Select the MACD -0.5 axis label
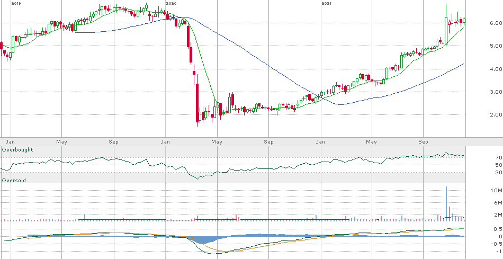 point(497,244)
